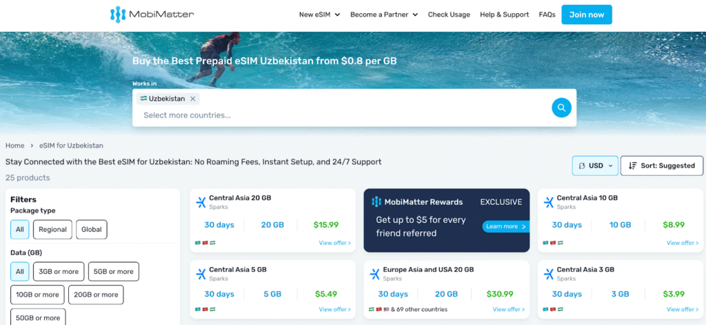Click the Join now button
706x325 pixels.
click(x=587, y=14)
